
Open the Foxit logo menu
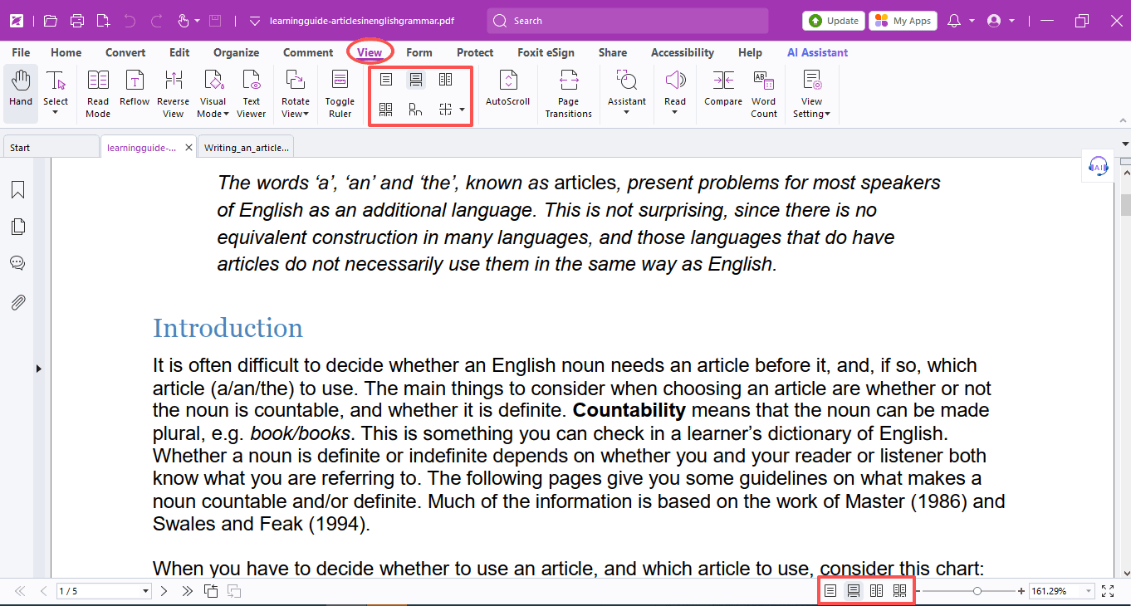(16, 21)
